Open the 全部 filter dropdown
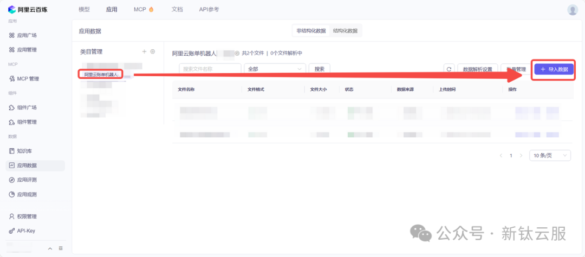This screenshot has width=585, height=257. (x=275, y=69)
